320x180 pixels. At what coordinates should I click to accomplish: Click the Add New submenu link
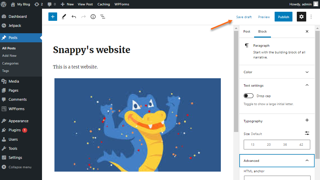[x=9, y=55]
